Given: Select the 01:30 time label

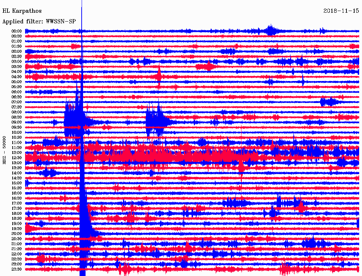Looking at the screenshot, I should tap(17, 46).
